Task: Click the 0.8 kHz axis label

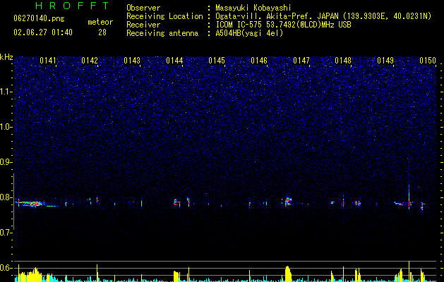Action: [x=6, y=197]
